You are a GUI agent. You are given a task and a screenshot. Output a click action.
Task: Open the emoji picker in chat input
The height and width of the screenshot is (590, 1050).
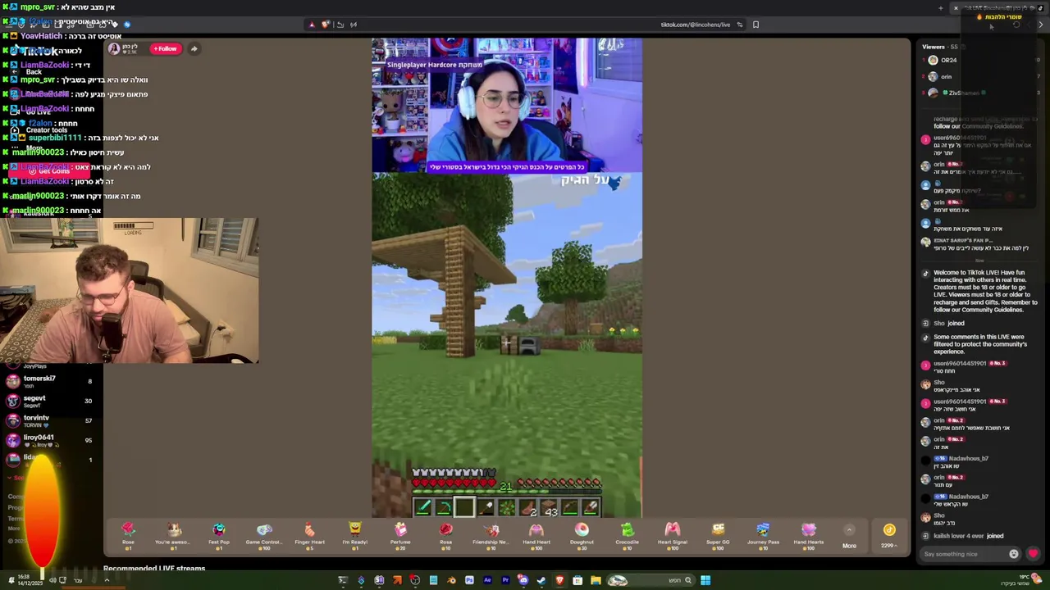click(1013, 554)
